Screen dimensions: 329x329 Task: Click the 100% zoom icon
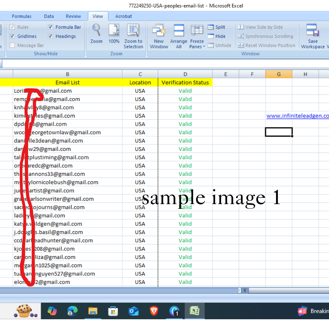tap(114, 30)
